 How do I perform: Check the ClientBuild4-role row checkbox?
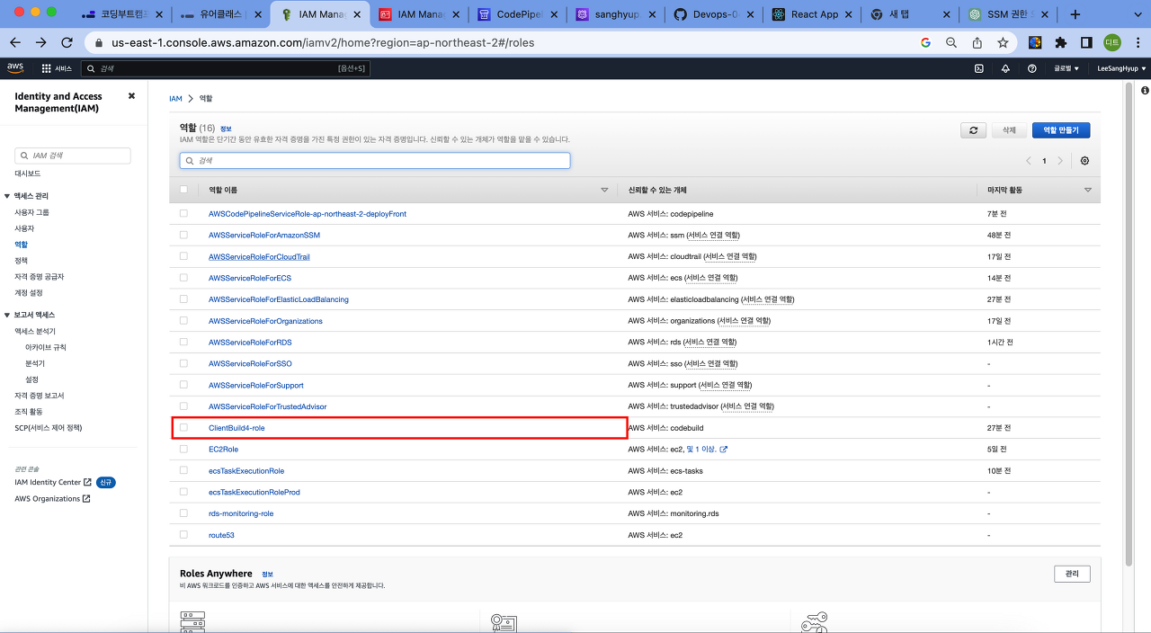pyautogui.click(x=183, y=428)
